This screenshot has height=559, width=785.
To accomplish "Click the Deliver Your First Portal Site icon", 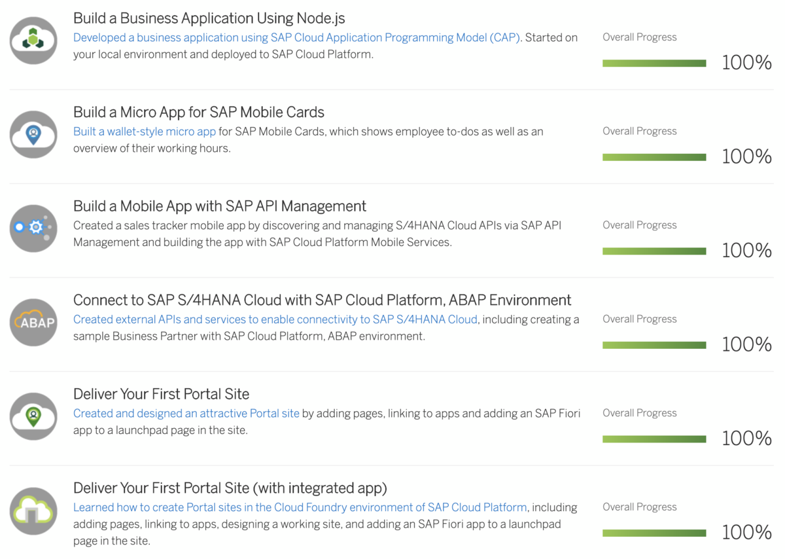I will click(33, 416).
